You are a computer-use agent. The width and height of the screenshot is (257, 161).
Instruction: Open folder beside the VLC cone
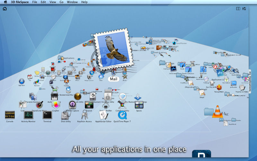pos(208,112)
